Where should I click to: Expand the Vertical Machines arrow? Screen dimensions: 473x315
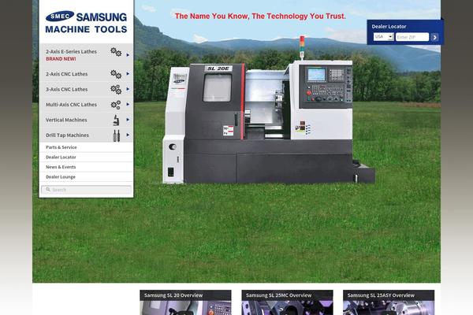(x=128, y=120)
